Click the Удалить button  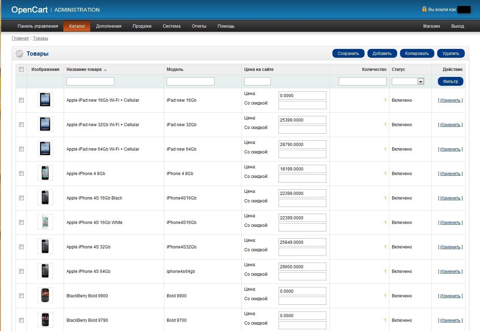coord(451,54)
